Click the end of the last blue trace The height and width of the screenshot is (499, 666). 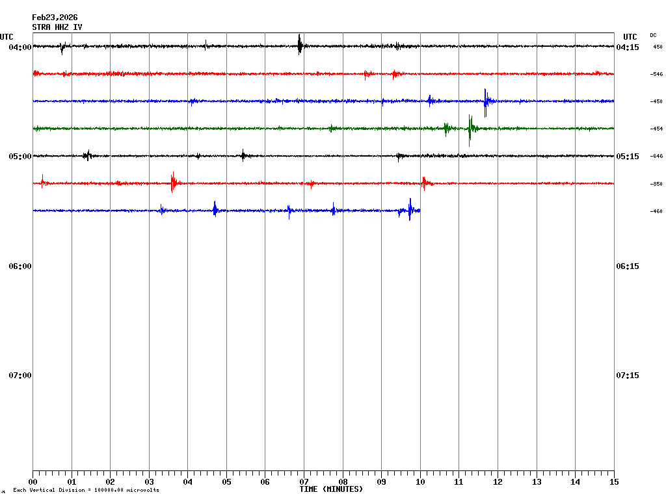420,211
